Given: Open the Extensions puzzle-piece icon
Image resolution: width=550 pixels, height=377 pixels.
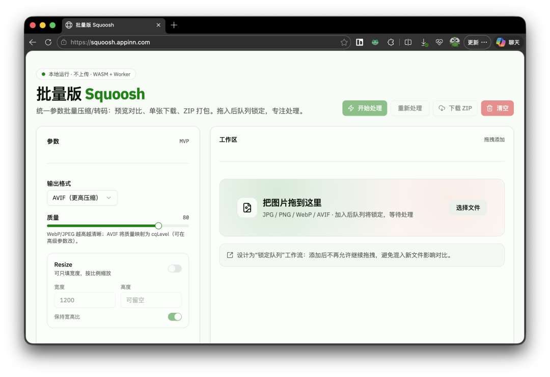Looking at the screenshot, I should coord(391,42).
